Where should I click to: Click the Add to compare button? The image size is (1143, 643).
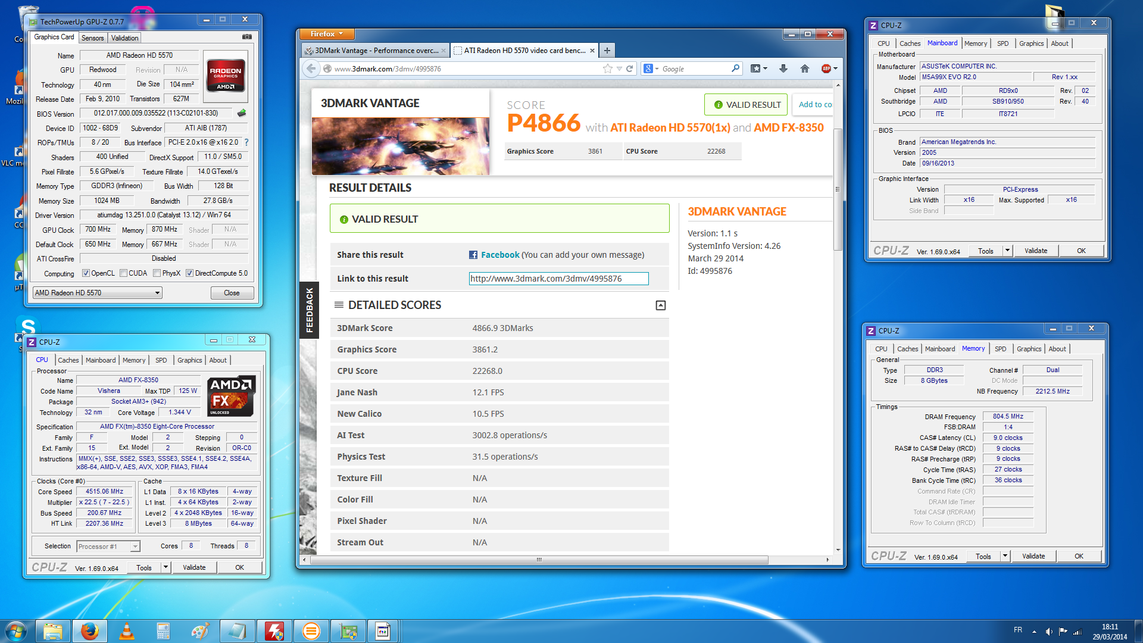coord(813,104)
